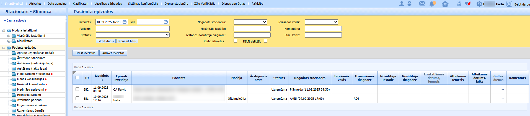Open the user settings gear icon
The width and height of the screenshot is (530, 116).
pos(479,4)
